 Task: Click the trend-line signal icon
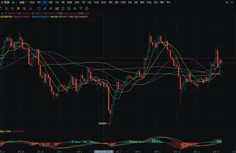(30, 9)
